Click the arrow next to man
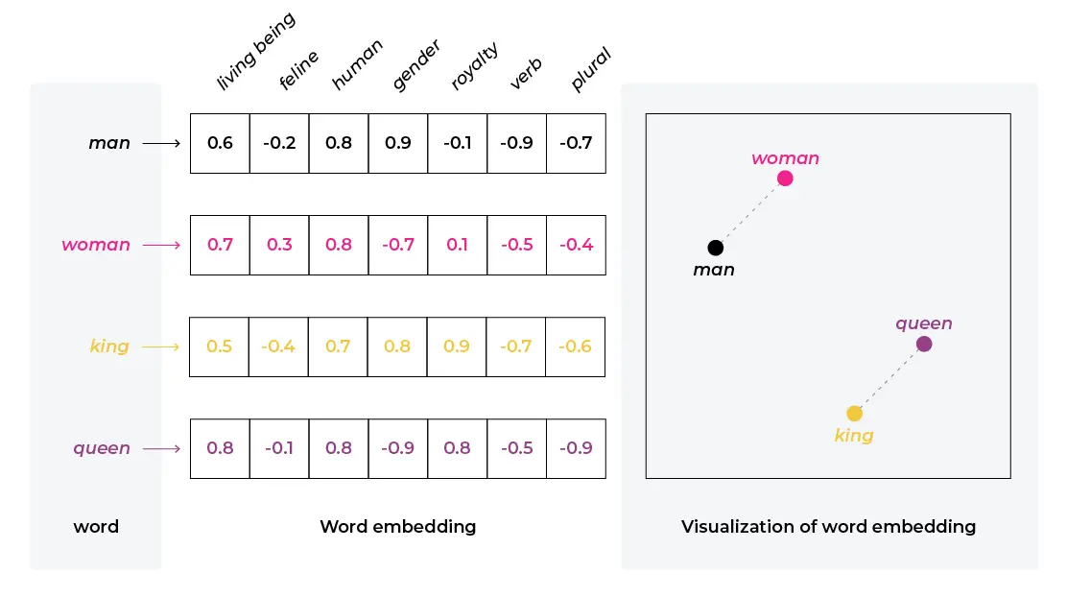The height and width of the screenshot is (597, 1067). coord(161,144)
